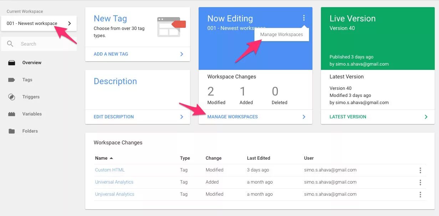The image size is (439, 216).
Task: Open three-dot menu for Universal Analytics row
Action: (x=420, y=182)
